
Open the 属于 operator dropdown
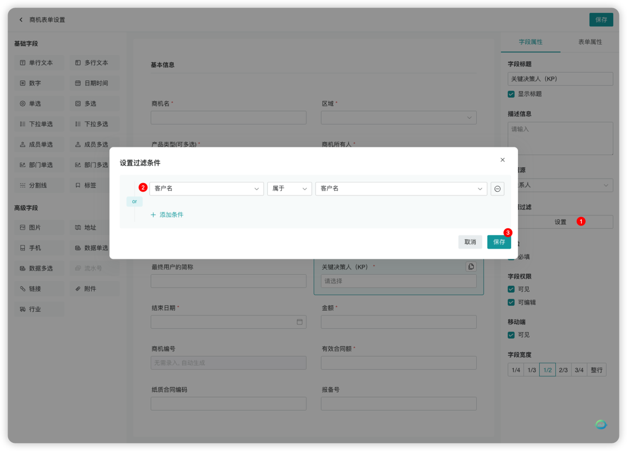289,189
